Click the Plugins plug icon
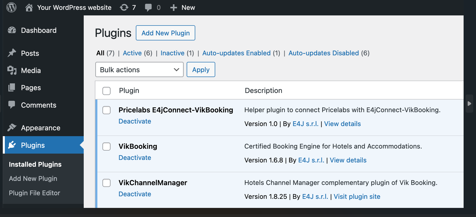Image resolution: width=476 pixels, height=217 pixels. pos(12,145)
